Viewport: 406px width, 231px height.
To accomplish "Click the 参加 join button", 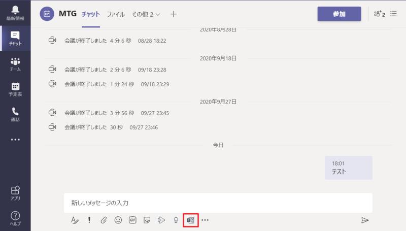I will pos(339,14).
